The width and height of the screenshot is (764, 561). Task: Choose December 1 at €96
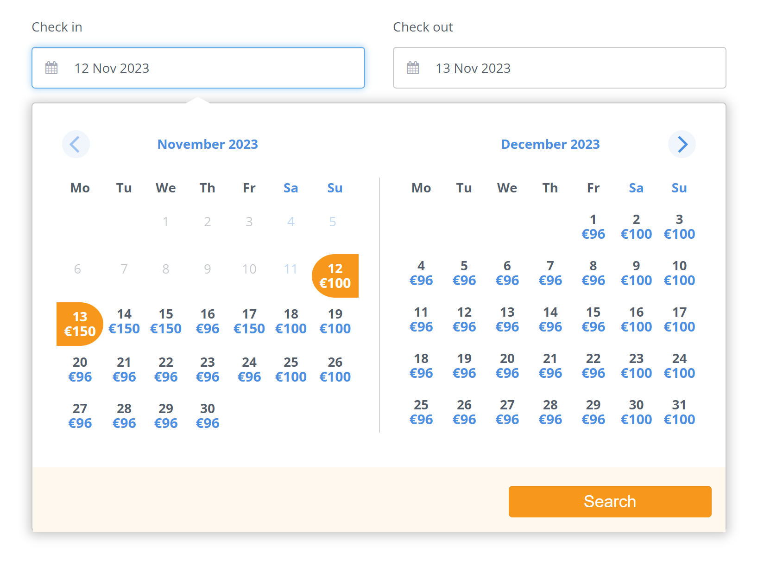[593, 227]
